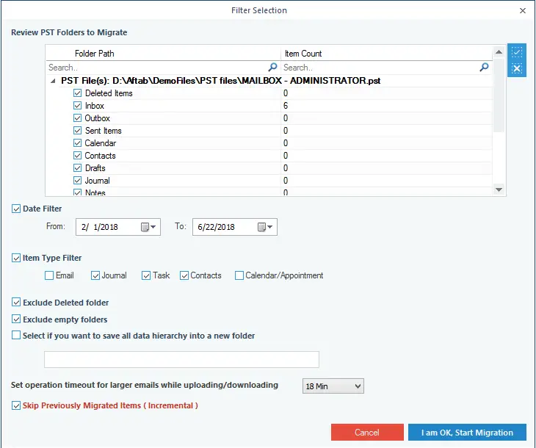Open the From date calendar picker
The height and width of the screenshot is (448, 536).
tap(149, 227)
